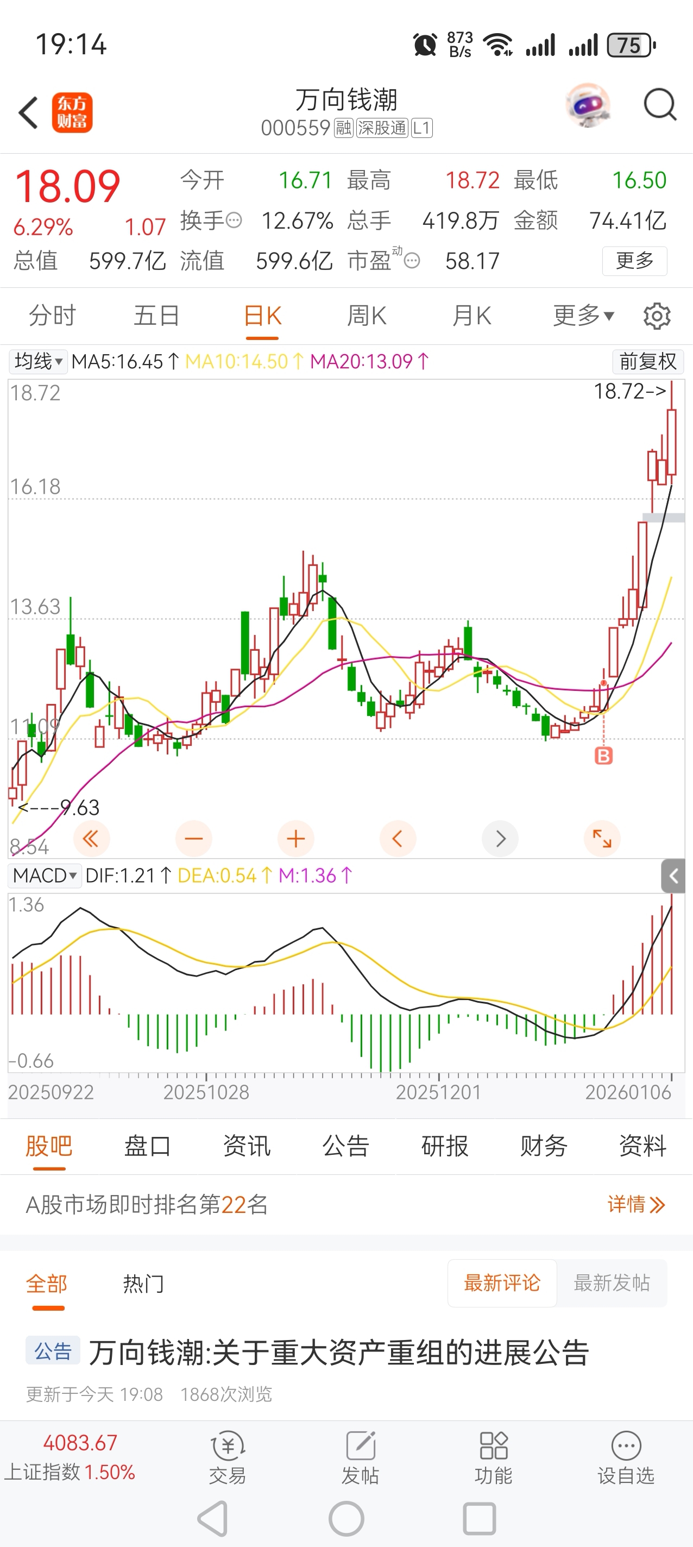Tap the MA20:13.09 value
This screenshot has width=693, height=1547.
tap(369, 362)
